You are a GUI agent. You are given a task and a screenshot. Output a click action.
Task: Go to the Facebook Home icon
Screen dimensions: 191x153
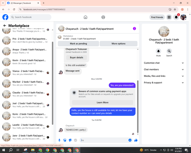point(86,17)
